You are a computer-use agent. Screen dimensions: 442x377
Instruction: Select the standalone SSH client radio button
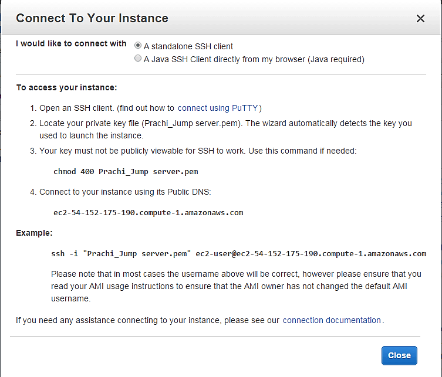coord(138,46)
